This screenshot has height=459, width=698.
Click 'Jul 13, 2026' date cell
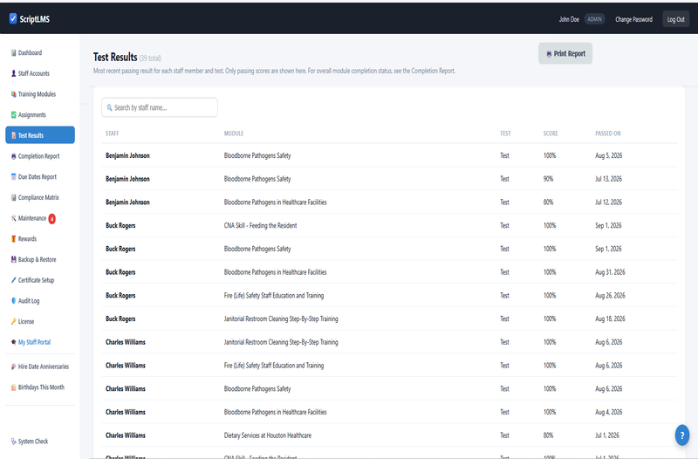point(608,179)
